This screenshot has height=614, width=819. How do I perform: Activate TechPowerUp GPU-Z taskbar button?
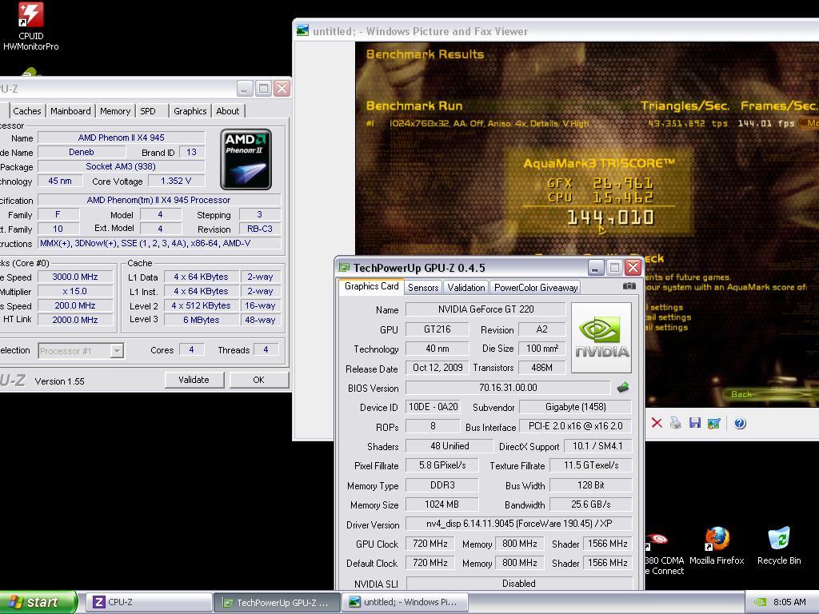[x=278, y=602]
